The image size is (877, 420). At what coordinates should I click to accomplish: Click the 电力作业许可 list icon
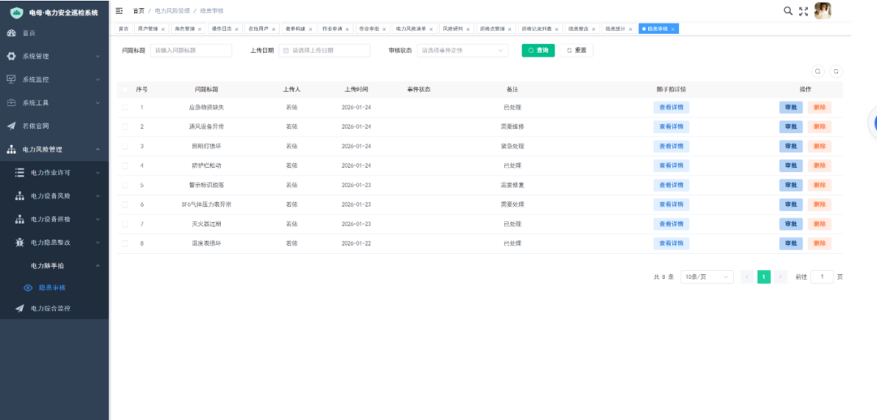[19, 173]
